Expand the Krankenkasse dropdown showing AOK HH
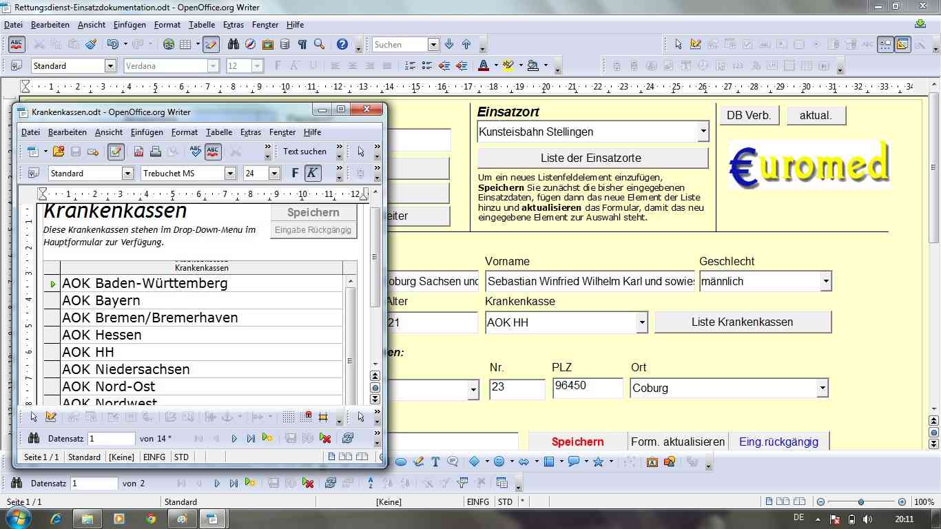Viewport: 941px width, 529px height. pos(641,322)
